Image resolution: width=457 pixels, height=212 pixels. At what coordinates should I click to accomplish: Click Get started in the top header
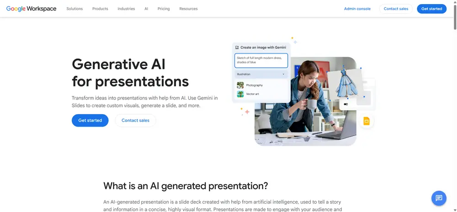[x=432, y=9]
